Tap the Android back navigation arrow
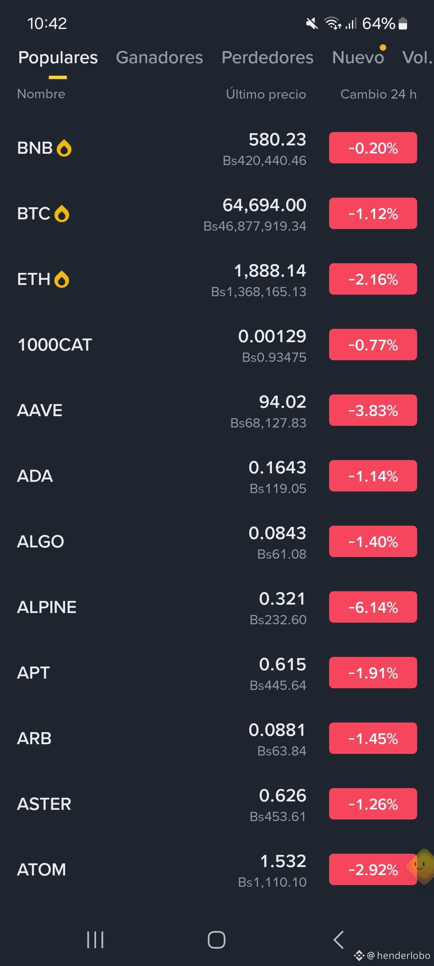Image resolution: width=434 pixels, height=966 pixels. 338,940
